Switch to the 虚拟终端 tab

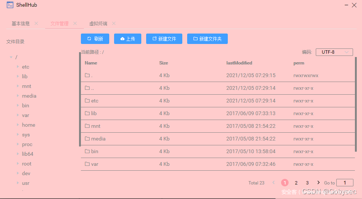point(98,23)
